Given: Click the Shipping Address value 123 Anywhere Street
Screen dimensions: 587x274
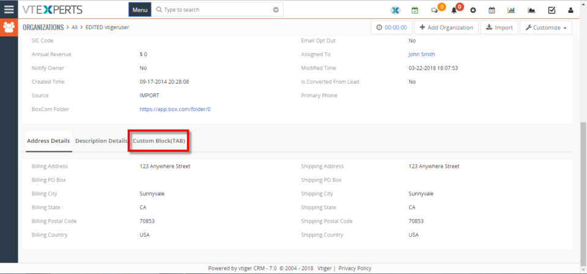Looking at the screenshot, I should (x=434, y=167).
